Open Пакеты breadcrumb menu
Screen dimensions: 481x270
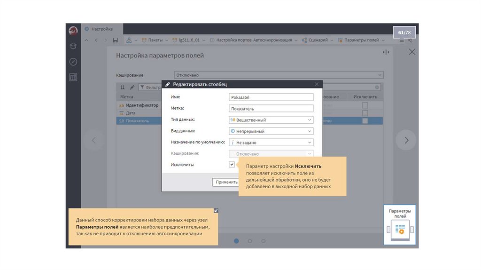(155, 40)
